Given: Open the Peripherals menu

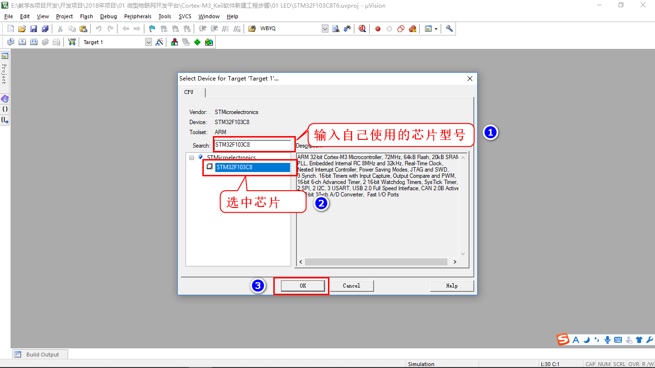Looking at the screenshot, I should click(x=138, y=16).
